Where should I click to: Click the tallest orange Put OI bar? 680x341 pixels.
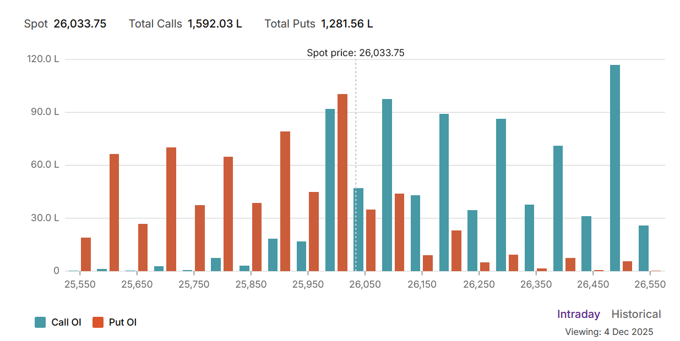[x=342, y=183]
